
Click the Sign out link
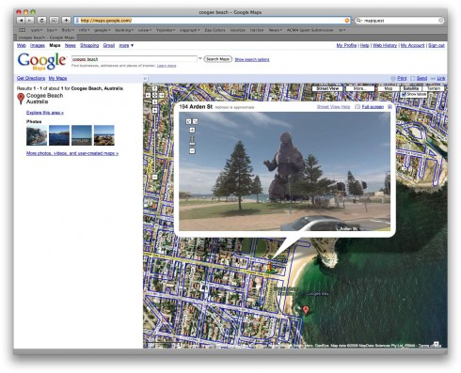pyautogui.click(x=437, y=45)
